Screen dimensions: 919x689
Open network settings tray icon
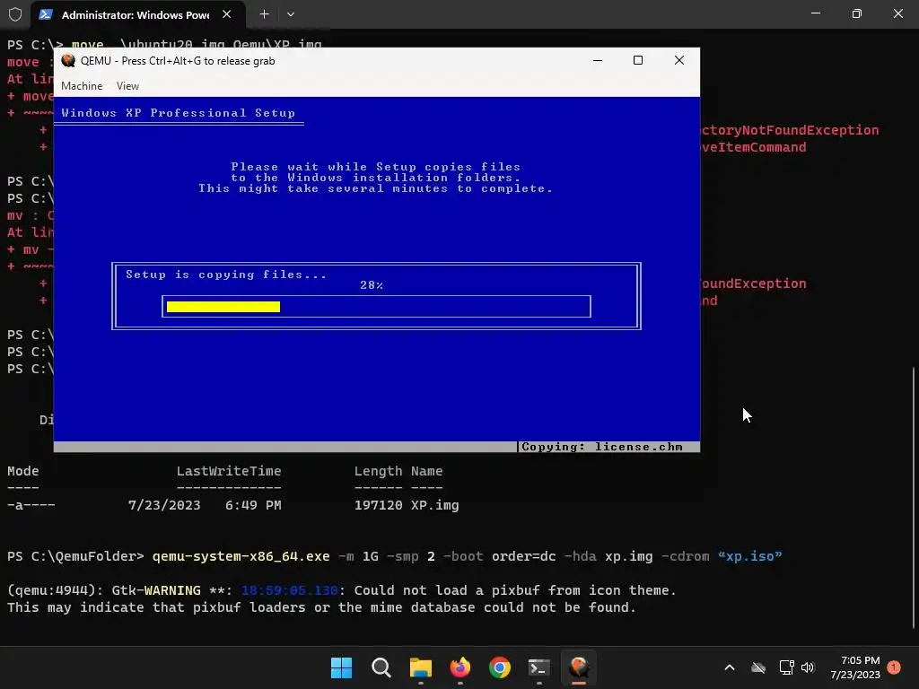(786, 667)
